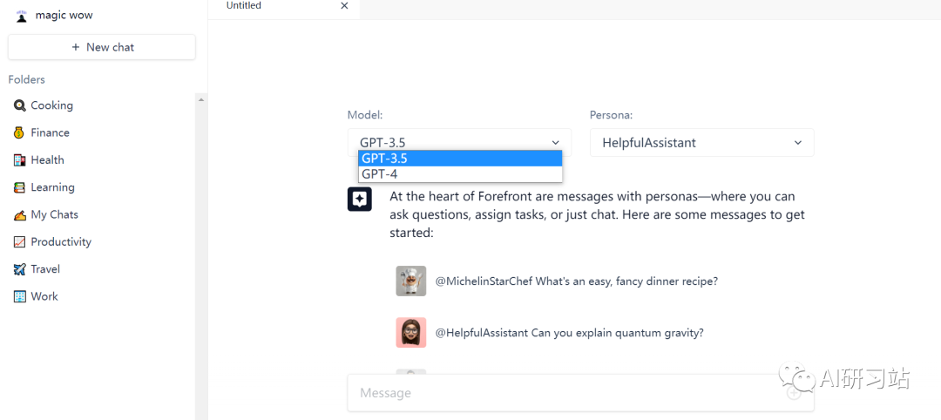Click the Finance folder money bag icon
The image size is (941, 420).
point(20,132)
